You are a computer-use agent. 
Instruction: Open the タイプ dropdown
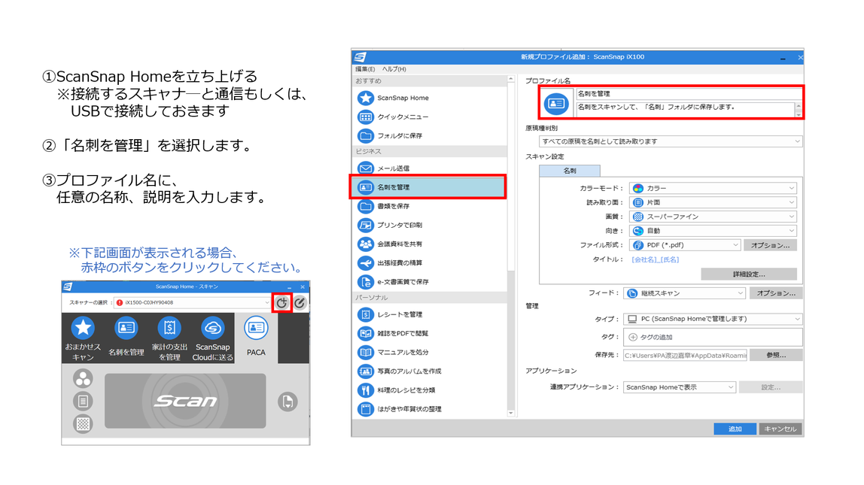coord(713,319)
